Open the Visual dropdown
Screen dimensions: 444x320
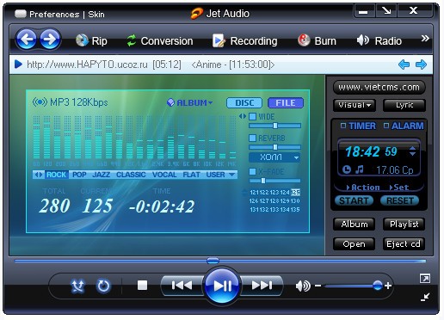(355, 105)
